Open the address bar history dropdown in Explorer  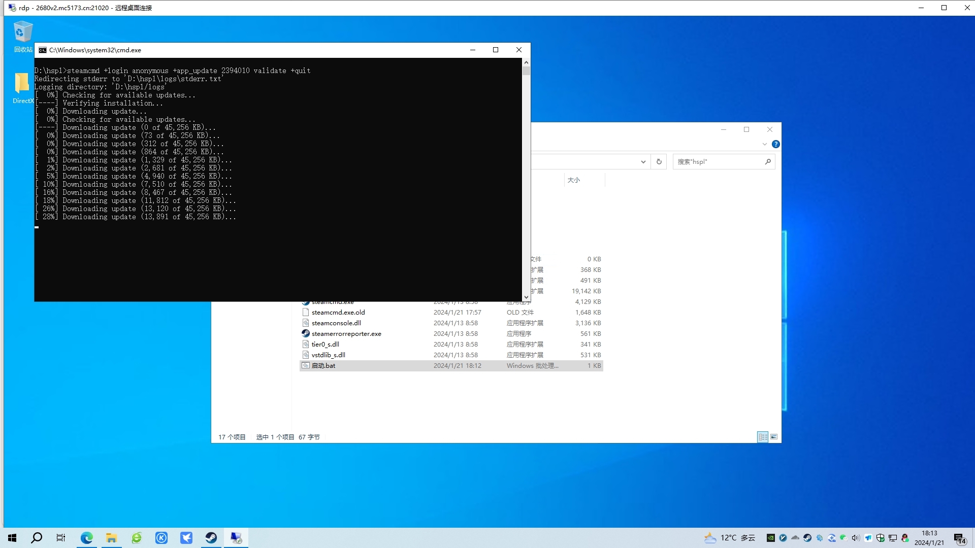643,162
